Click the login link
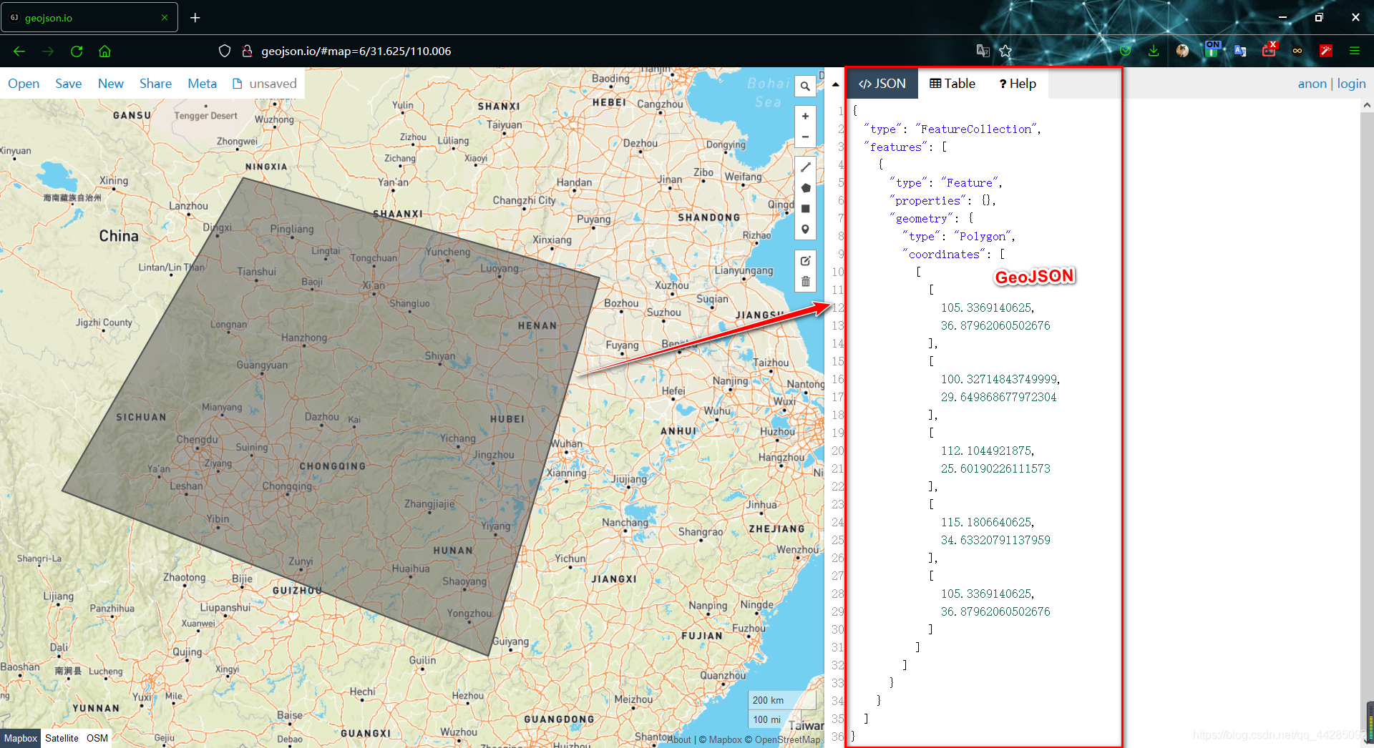Viewport: 1374px width, 748px height. (1351, 84)
